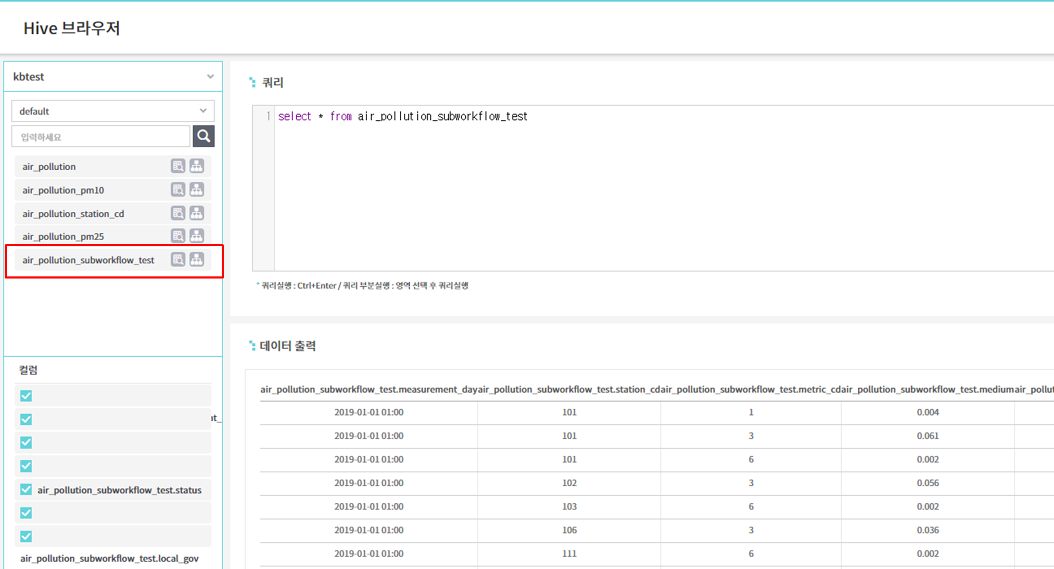
Task: Click the cell with value 0.056
Action: [928, 483]
